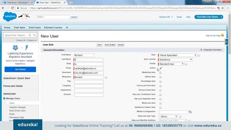Open the Chrome menu dots

click(228, 8)
